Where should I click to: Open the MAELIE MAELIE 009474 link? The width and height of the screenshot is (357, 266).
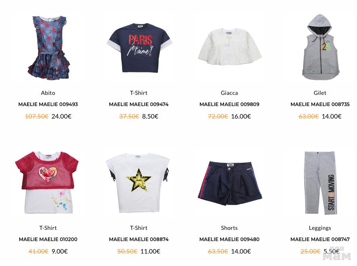[x=139, y=104]
